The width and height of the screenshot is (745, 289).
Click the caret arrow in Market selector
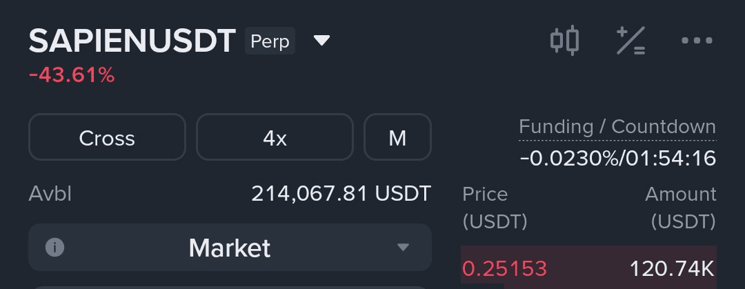404,247
